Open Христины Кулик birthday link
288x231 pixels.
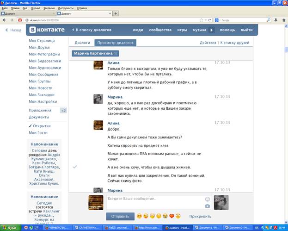[44, 183]
